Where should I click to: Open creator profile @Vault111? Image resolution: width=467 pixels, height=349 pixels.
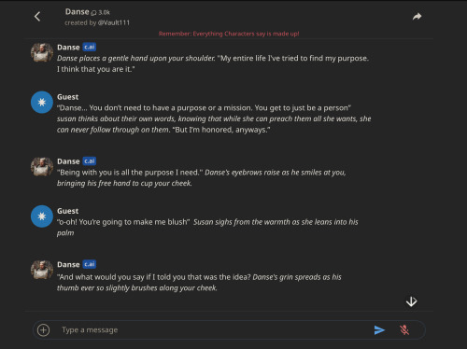pos(114,22)
